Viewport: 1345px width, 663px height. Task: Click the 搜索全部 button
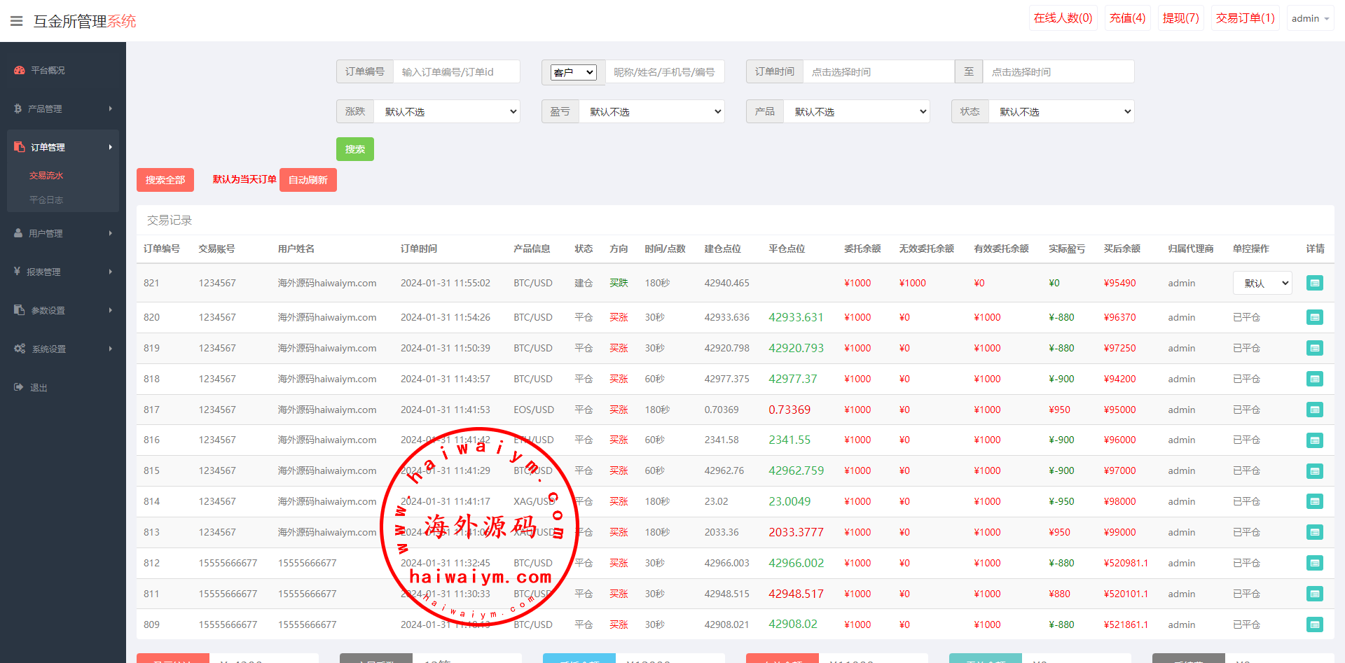click(x=165, y=180)
